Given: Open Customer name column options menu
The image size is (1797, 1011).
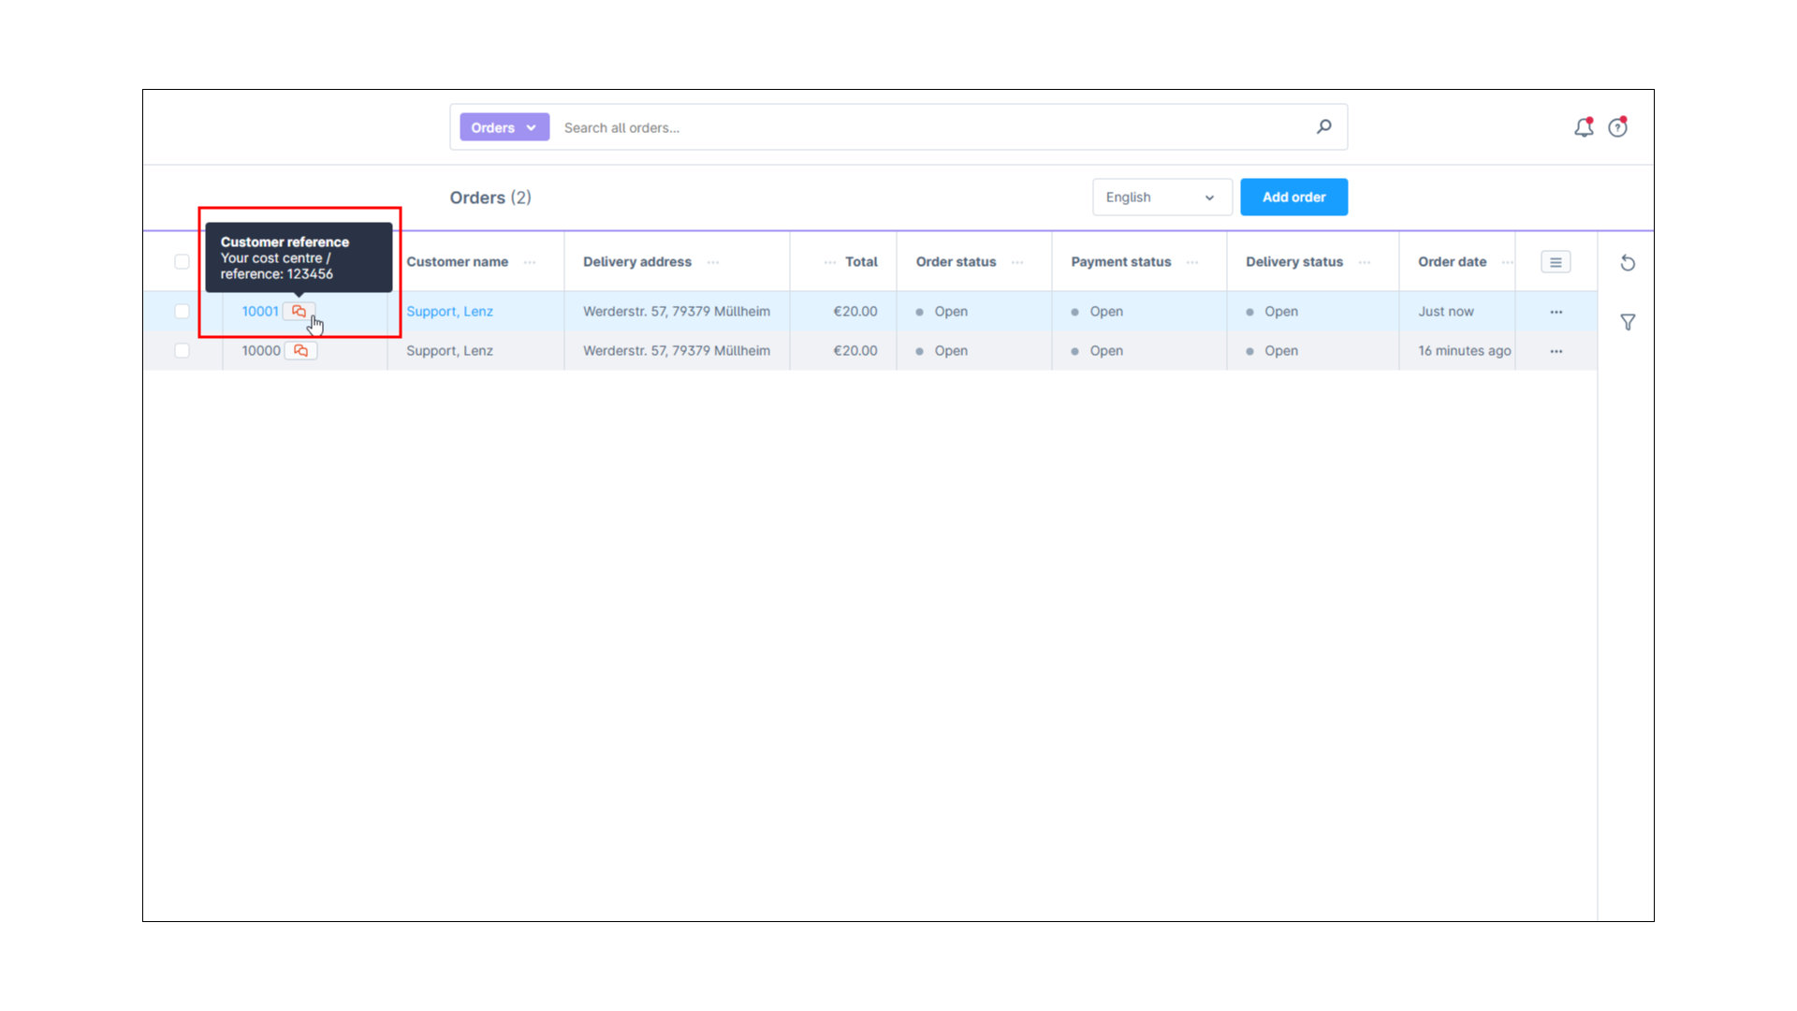Looking at the screenshot, I should [x=530, y=262].
